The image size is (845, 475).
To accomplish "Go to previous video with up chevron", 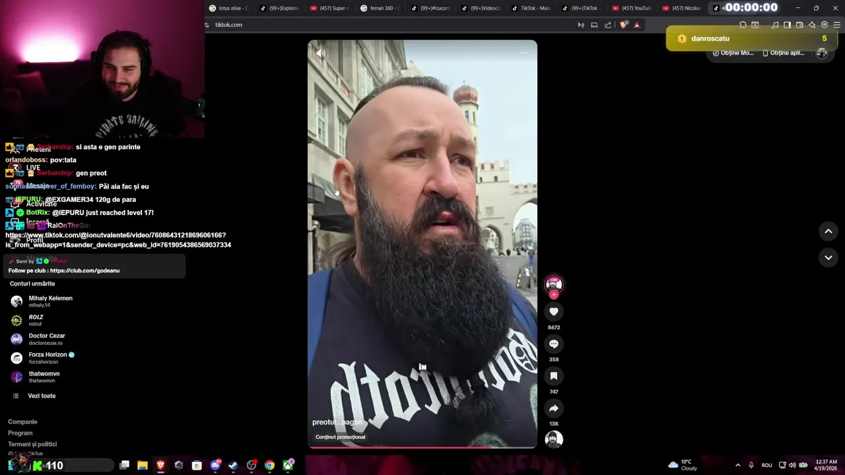I will (x=828, y=231).
